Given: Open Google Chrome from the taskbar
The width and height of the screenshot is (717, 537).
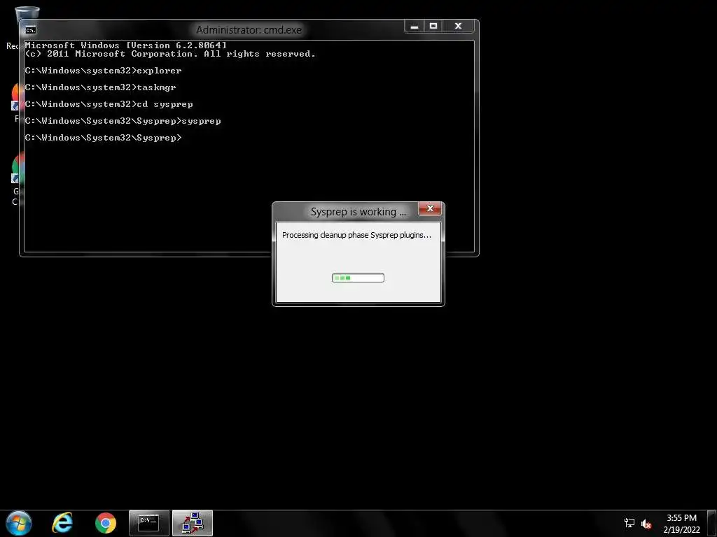Looking at the screenshot, I should 106,523.
